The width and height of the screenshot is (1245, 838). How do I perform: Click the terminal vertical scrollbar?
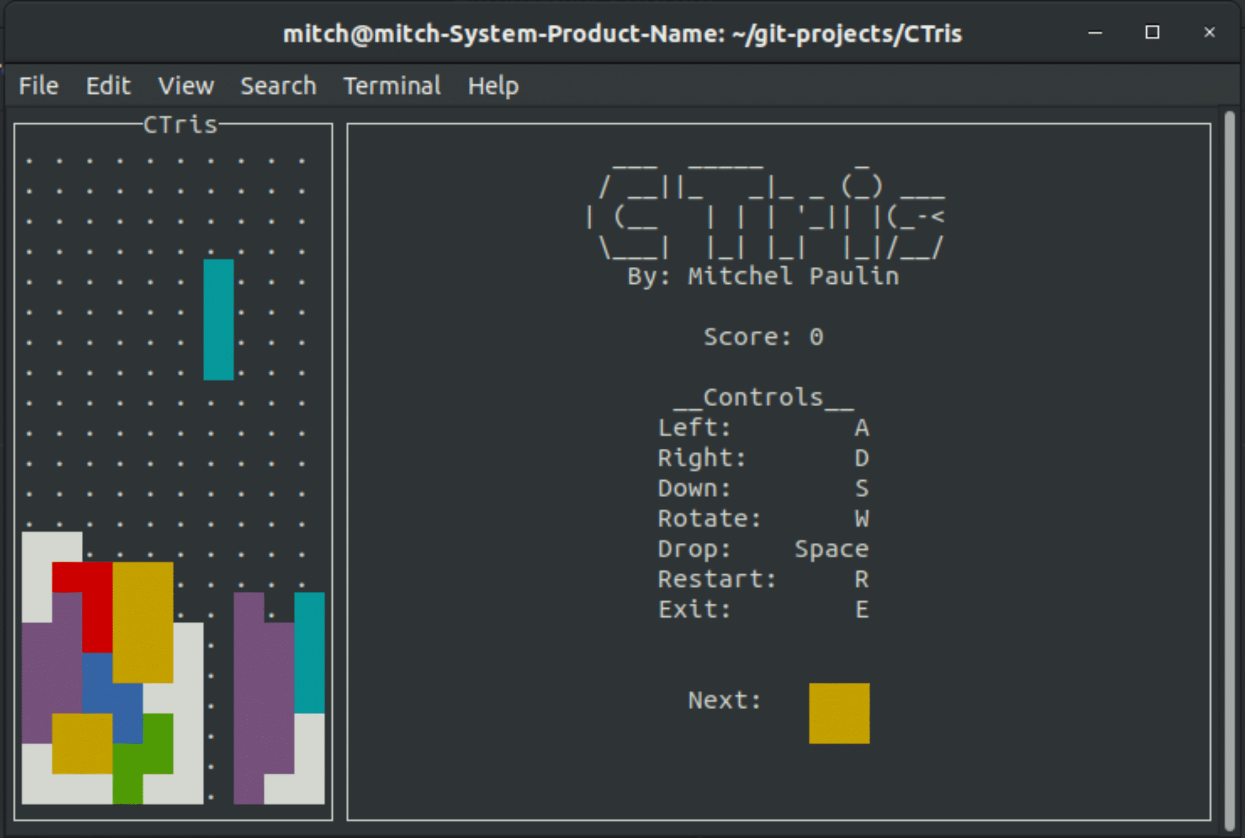pyautogui.click(x=1230, y=470)
